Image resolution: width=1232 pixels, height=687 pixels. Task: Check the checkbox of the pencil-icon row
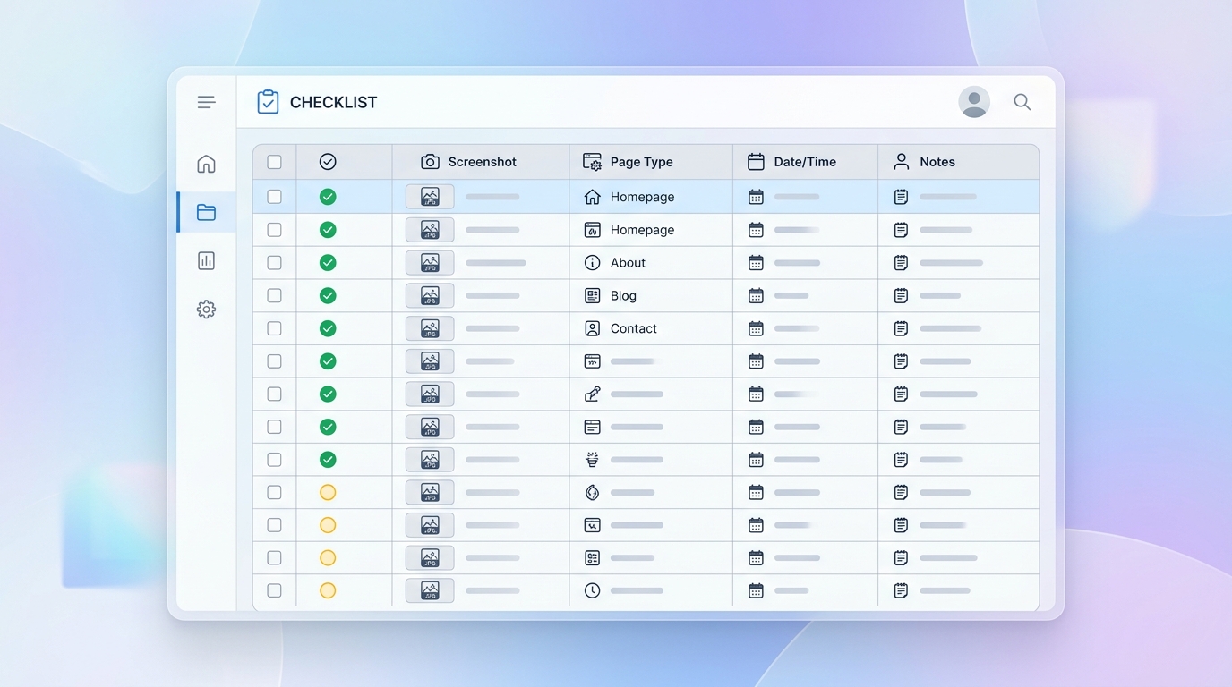274,394
